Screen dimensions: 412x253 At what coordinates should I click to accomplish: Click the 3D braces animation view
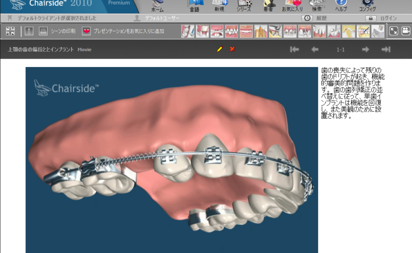(x=172, y=160)
